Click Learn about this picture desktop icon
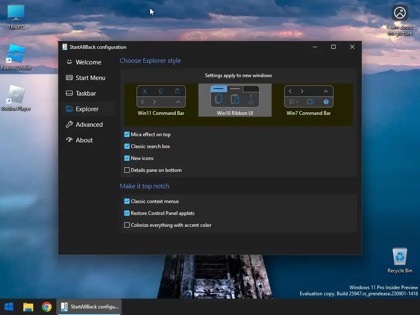Image resolution: width=420 pixels, height=315 pixels. point(399,21)
